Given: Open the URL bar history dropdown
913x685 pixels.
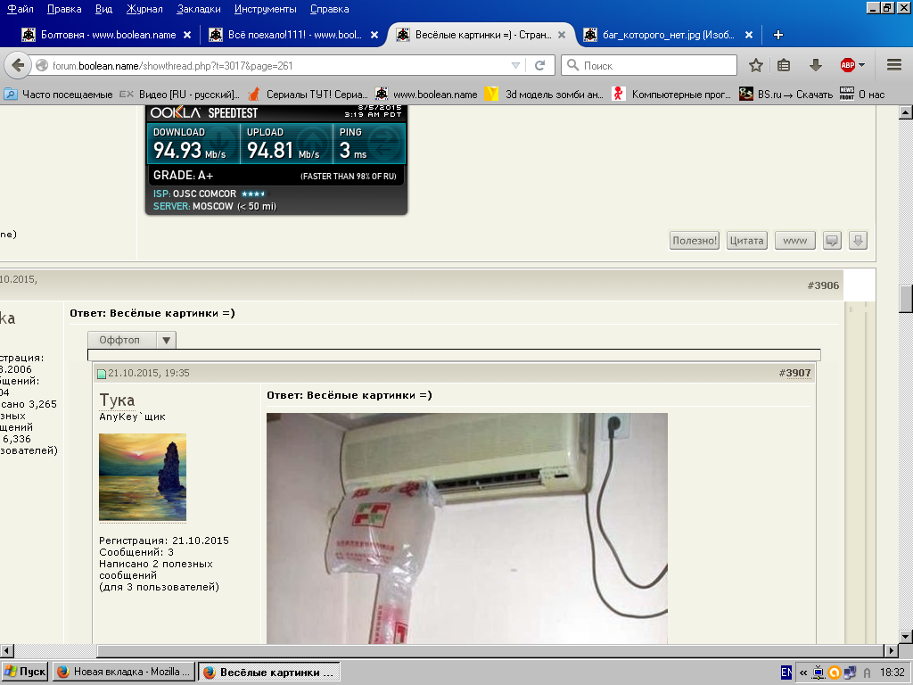Looking at the screenshot, I should click(x=515, y=65).
